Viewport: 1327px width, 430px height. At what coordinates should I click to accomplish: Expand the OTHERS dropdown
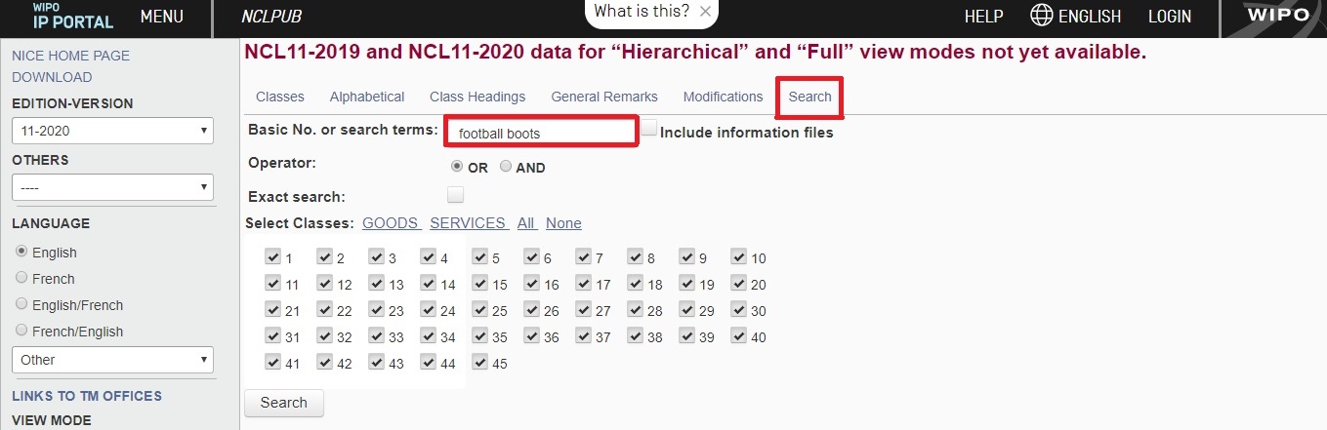[112, 186]
